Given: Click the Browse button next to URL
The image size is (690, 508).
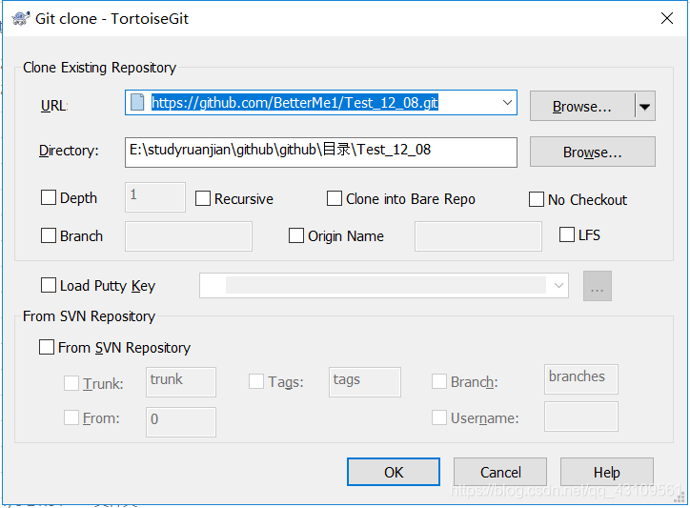Looking at the screenshot, I should 581,106.
